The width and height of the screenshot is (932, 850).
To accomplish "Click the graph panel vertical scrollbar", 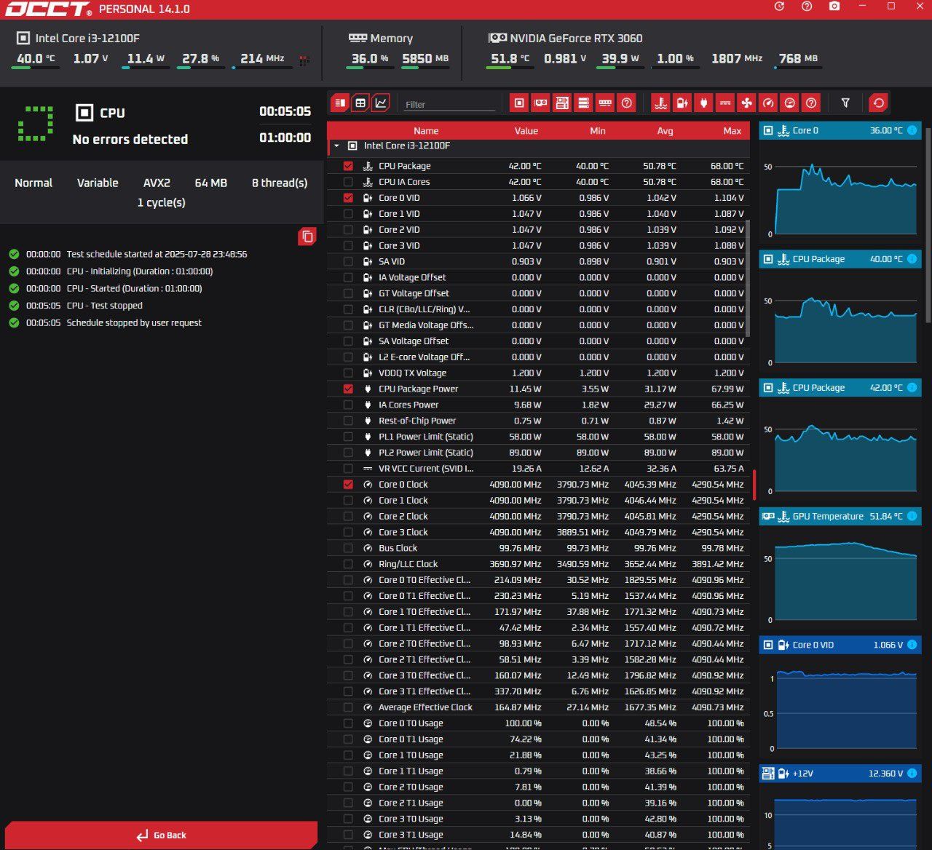I will [x=928, y=226].
